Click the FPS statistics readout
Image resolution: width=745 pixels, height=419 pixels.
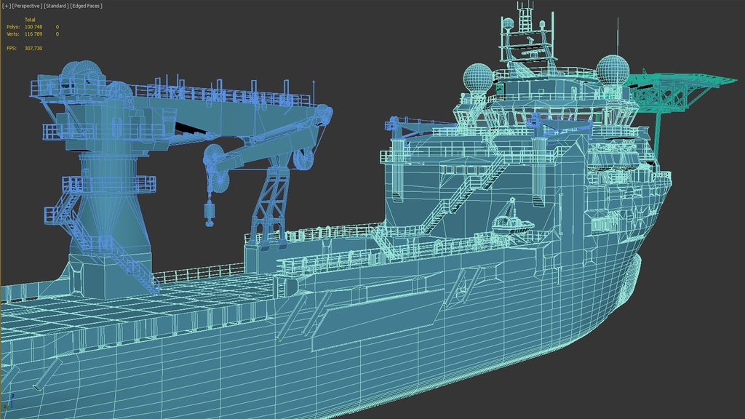click(x=33, y=48)
